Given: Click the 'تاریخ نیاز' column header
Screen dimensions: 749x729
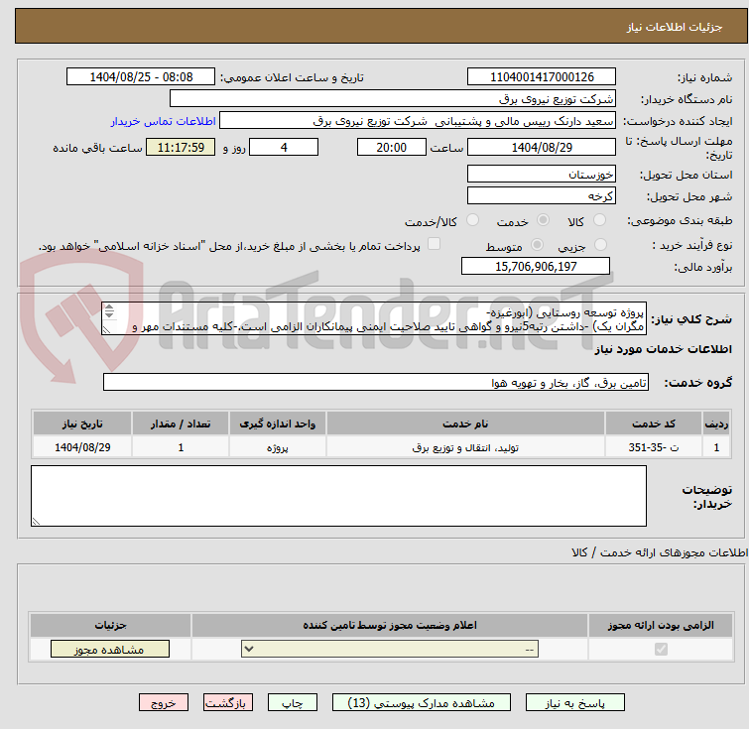Looking at the screenshot, I should 82,424.
